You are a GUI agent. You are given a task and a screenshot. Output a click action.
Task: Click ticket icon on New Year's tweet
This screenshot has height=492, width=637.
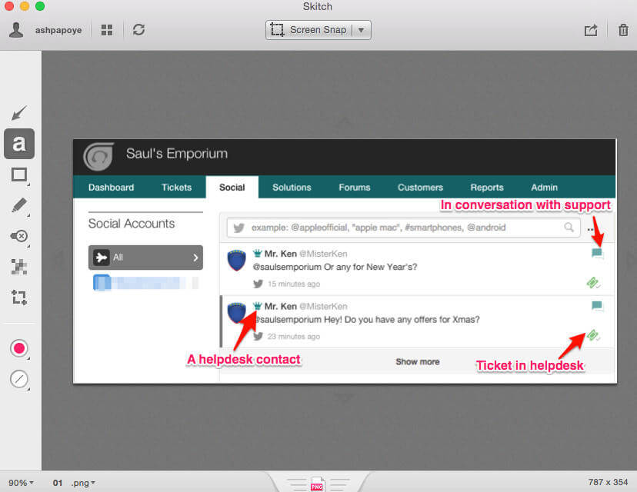coord(592,282)
